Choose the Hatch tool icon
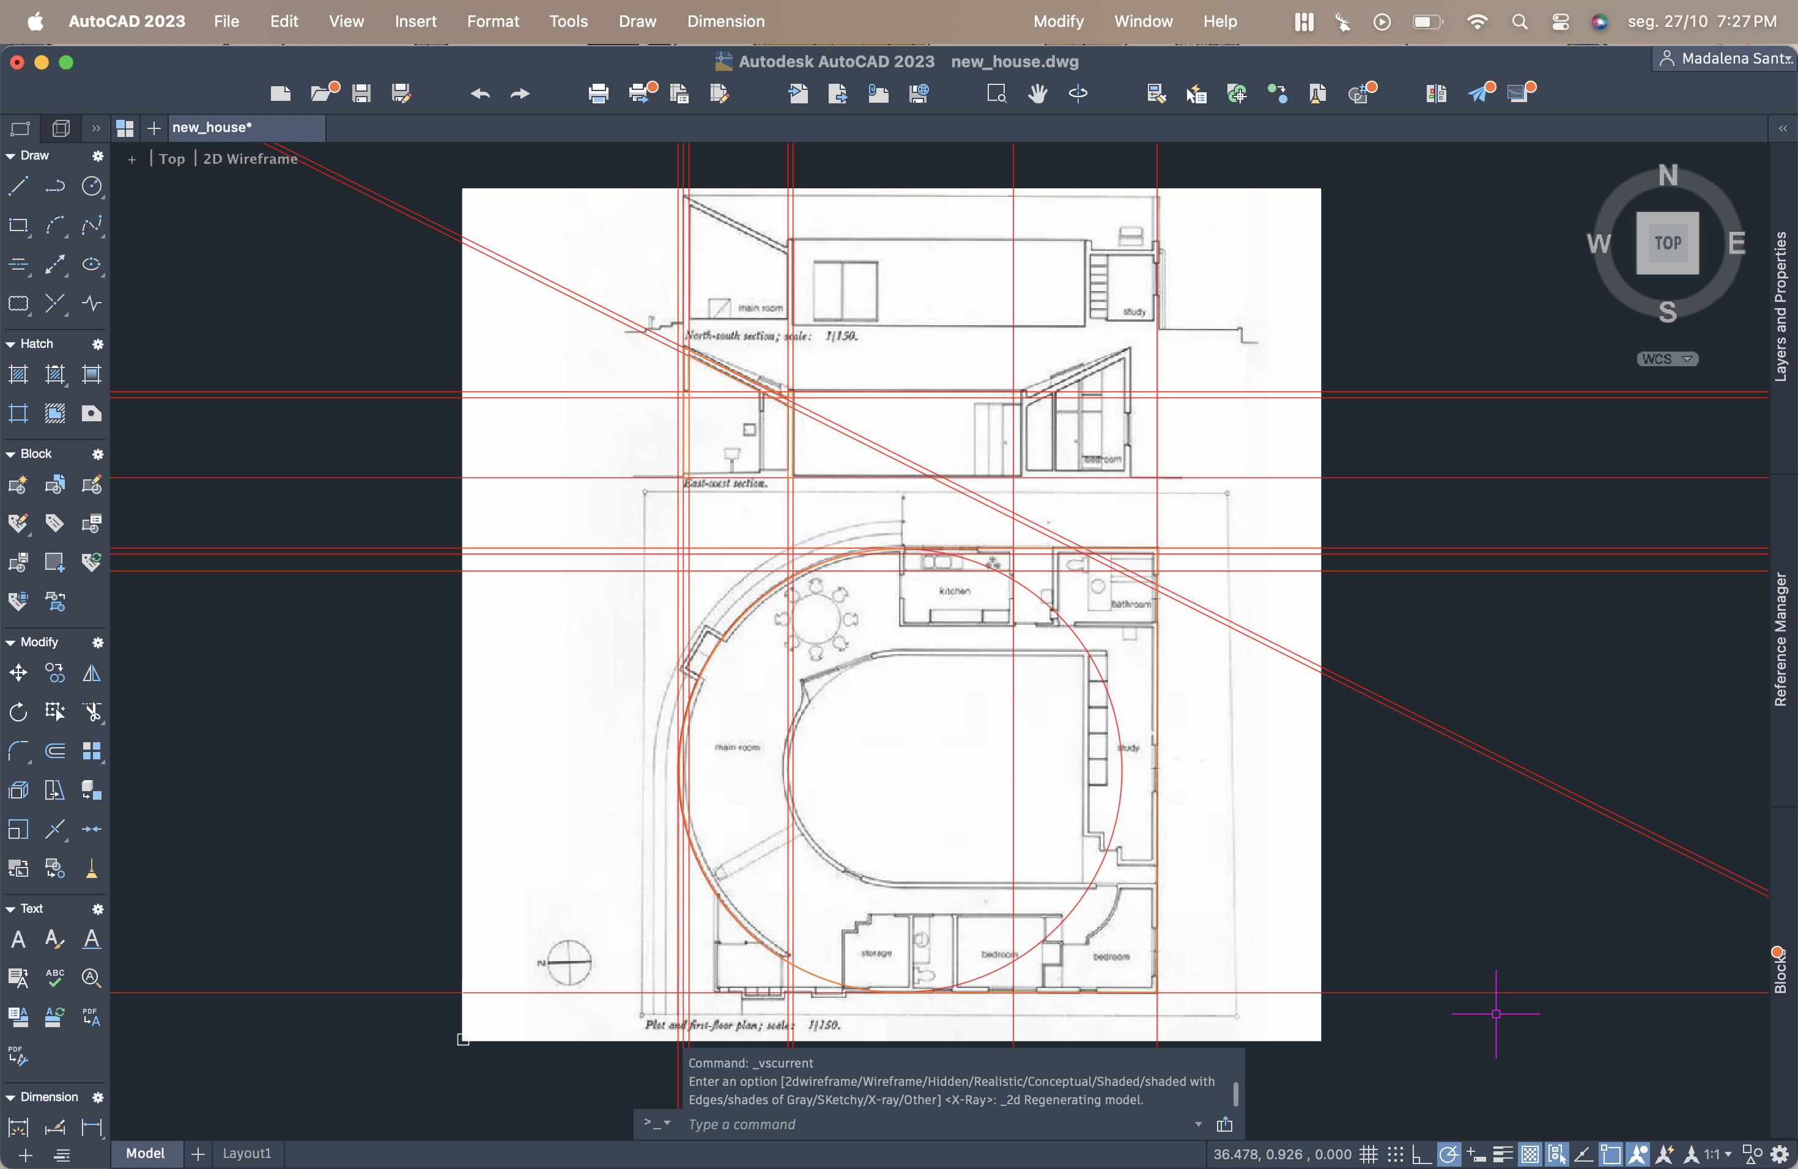 (x=18, y=374)
